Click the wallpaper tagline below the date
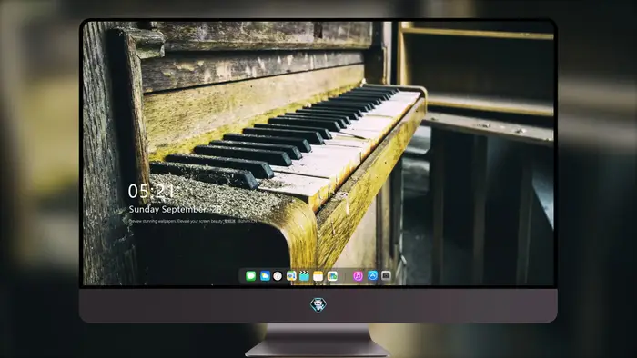Screen dimensions: 637x358 (193, 221)
